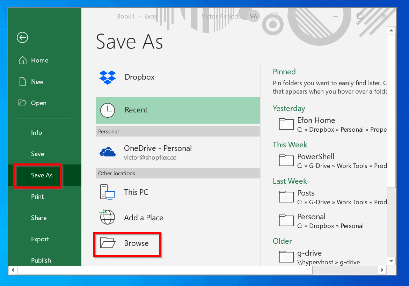The image size is (409, 286).
Task: Open Browse with the folder icon
Action: tap(107, 243)
